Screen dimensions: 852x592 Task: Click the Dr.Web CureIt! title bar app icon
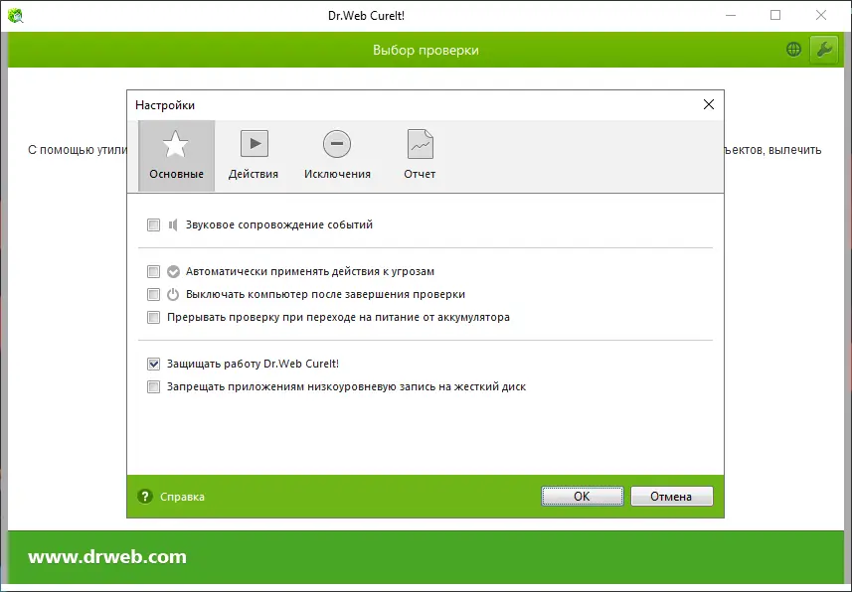click(x=16, y=16)
